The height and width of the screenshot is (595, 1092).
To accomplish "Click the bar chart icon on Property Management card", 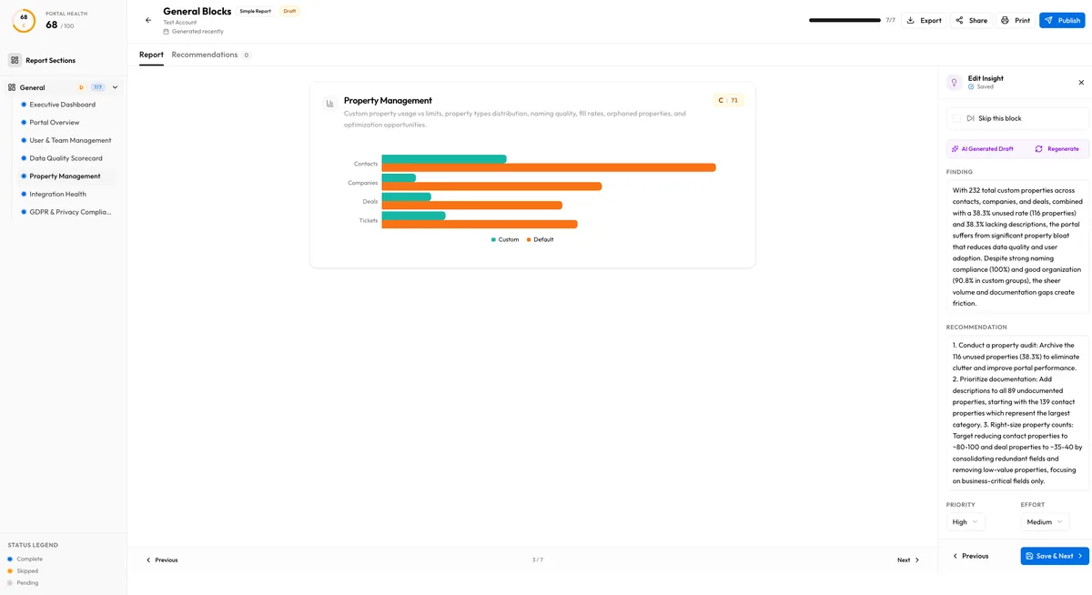I will coord(329,102).
